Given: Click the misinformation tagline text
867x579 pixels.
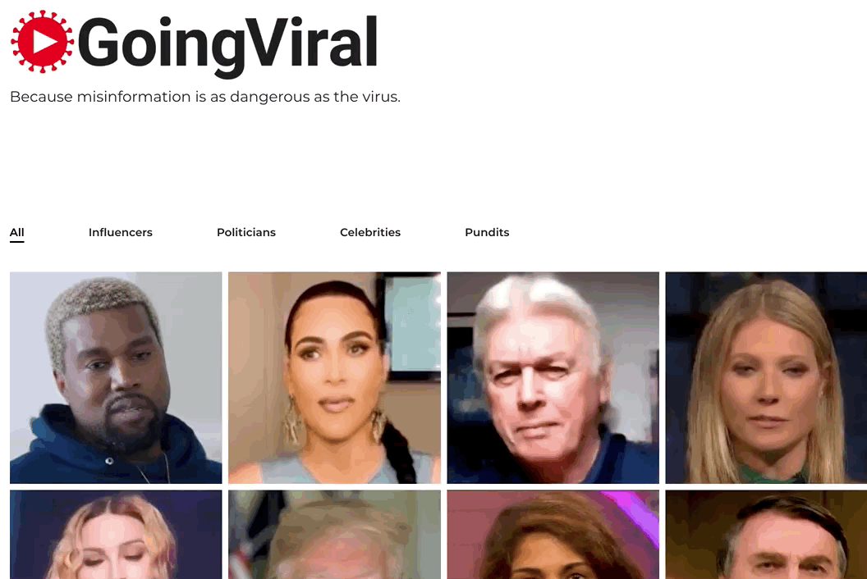Looking at the screenshot, I should tap(205, 97).
